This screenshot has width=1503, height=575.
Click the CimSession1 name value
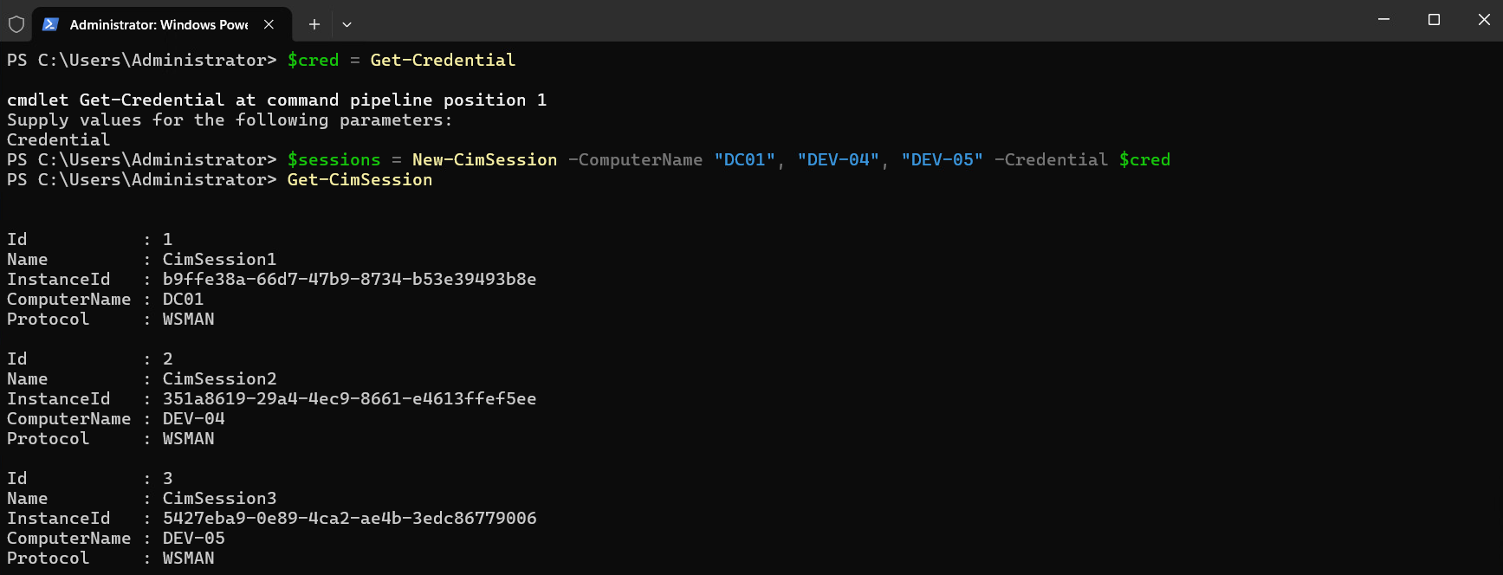(x=219, y=259)
